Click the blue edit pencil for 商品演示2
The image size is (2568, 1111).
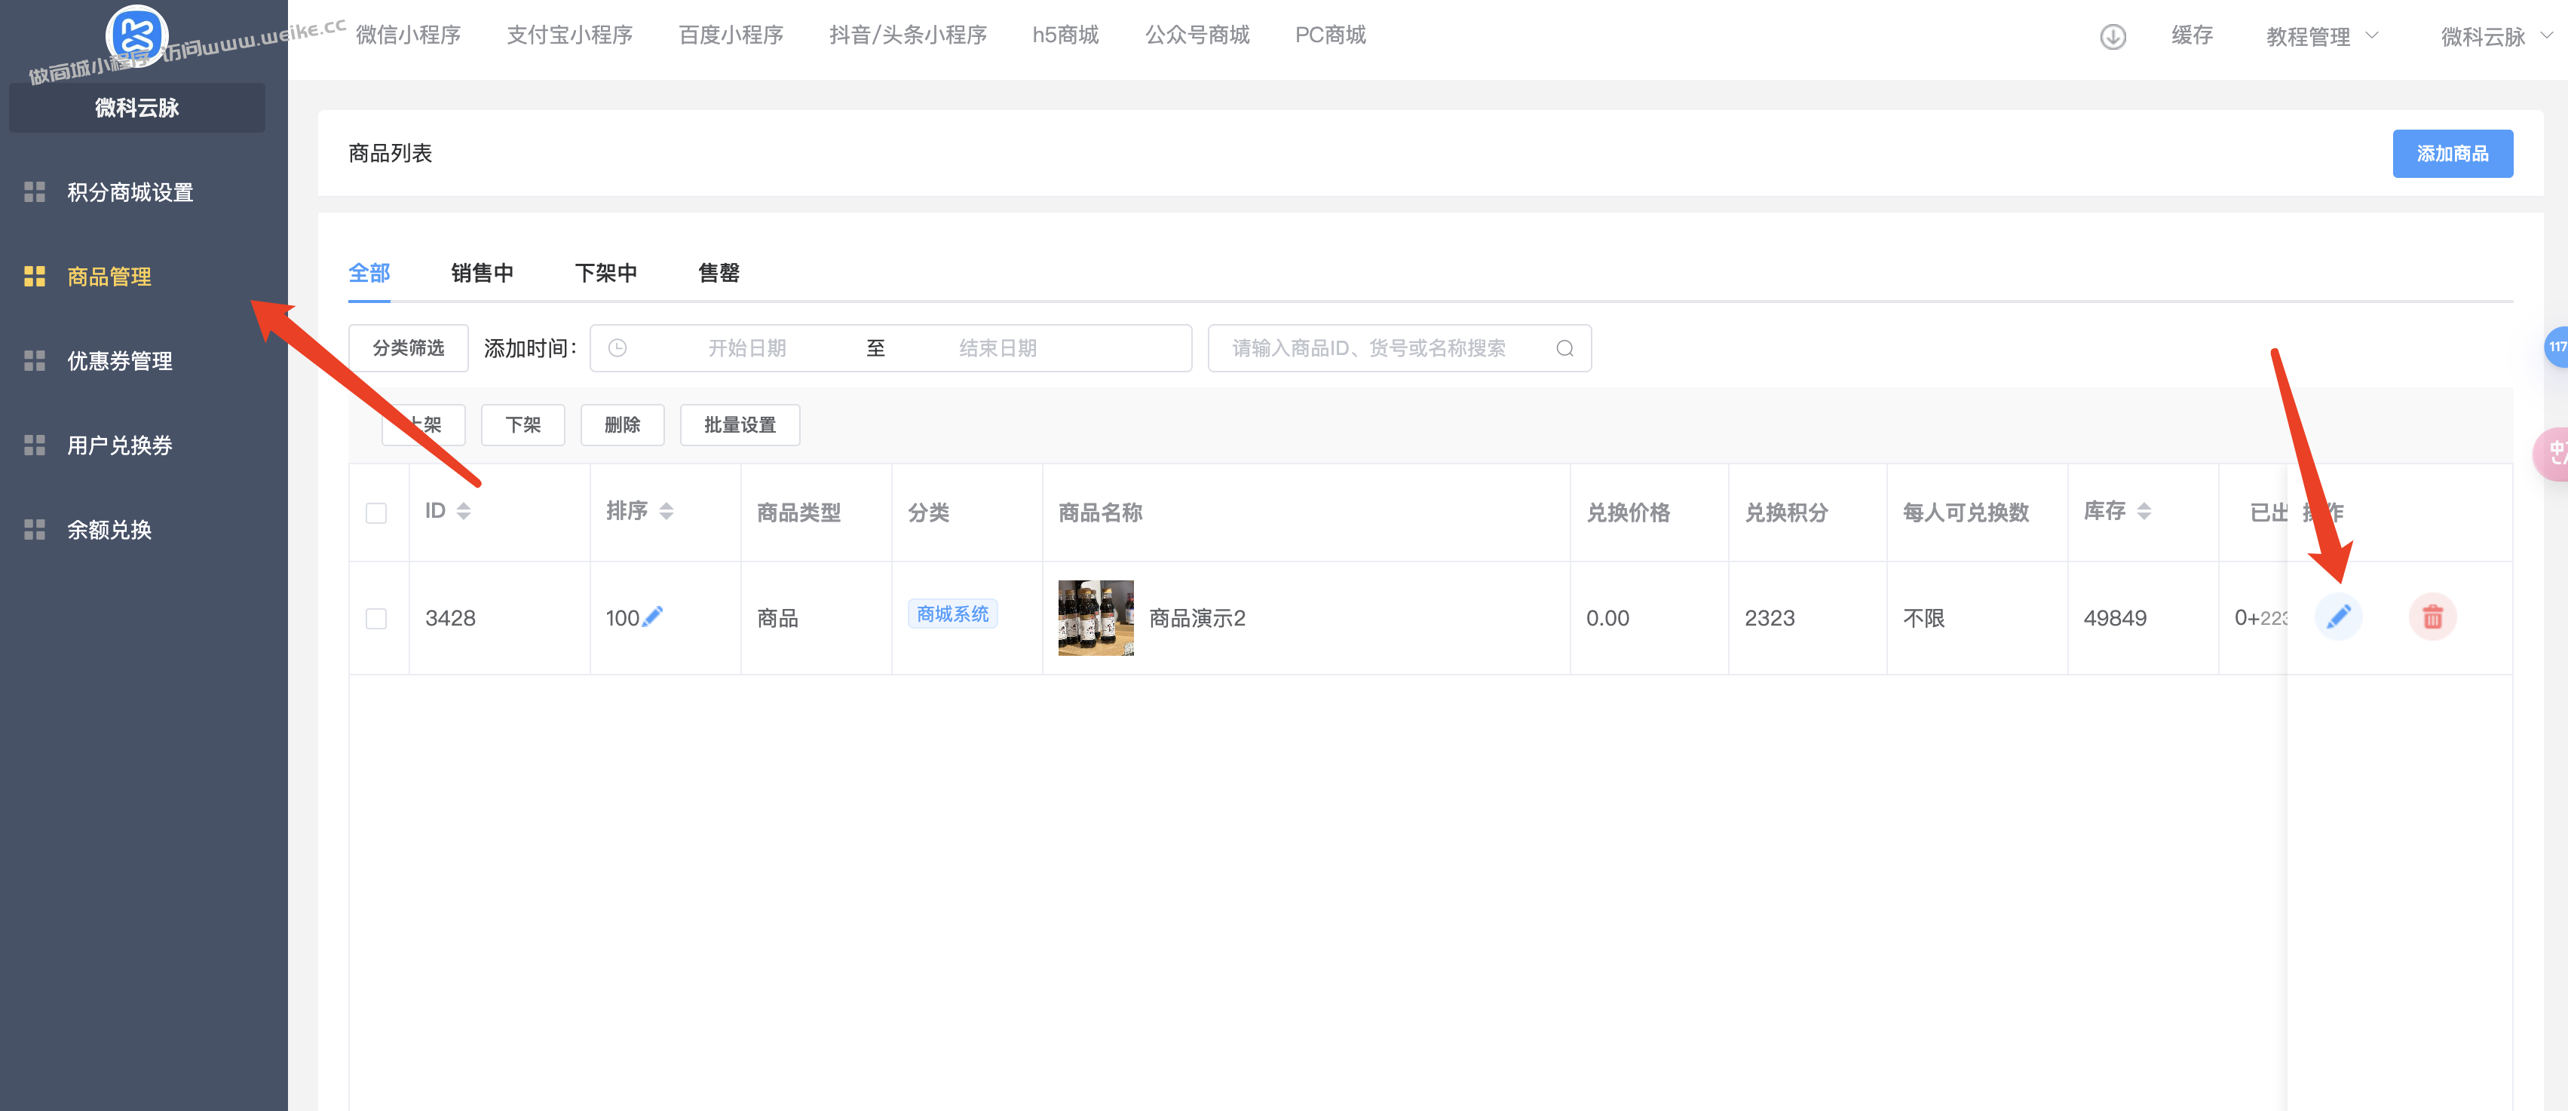point(2338,617)
